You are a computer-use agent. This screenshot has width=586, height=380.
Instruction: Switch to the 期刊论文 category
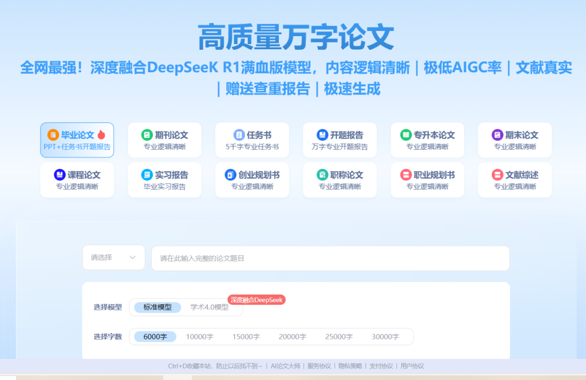pyautogui.click(x=164, y=140)
